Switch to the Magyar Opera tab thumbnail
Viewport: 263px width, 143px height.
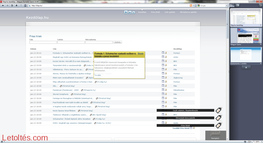(x=246, y=37)
